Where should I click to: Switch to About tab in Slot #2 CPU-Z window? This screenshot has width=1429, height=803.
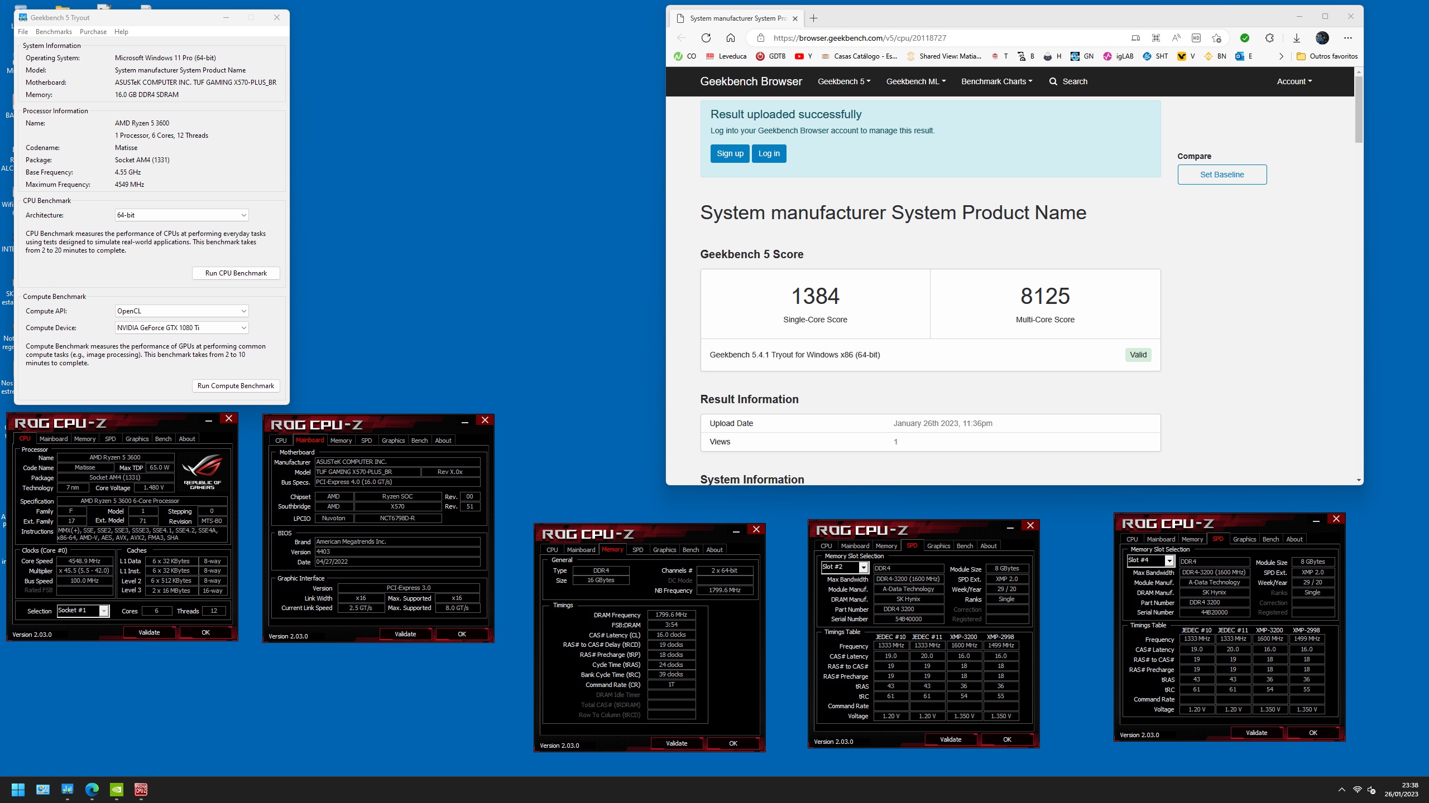coord(988,546)
